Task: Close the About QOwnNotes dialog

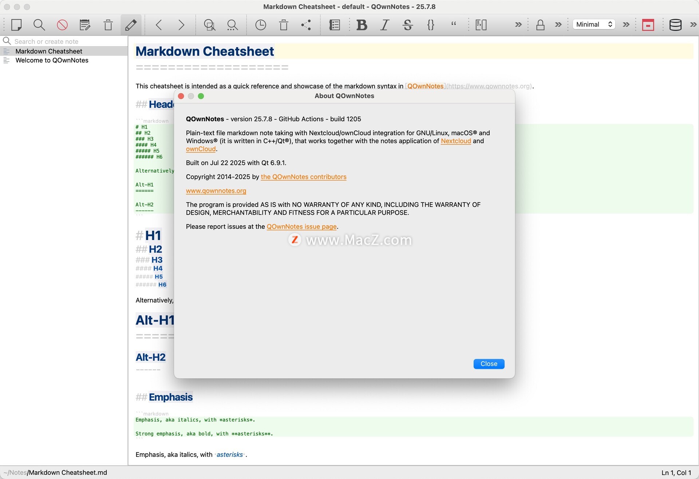Action: point(489,364)
